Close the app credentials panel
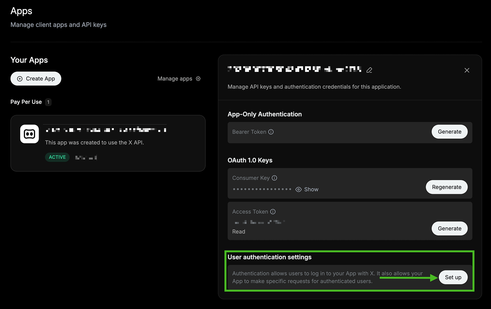The height and width of the screenshot is (309, 491). click(x=467, y=70)
